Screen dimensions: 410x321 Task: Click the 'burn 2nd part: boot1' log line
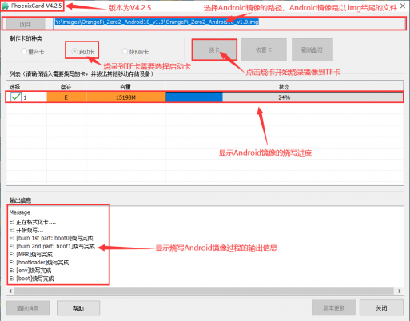[52, 246]
